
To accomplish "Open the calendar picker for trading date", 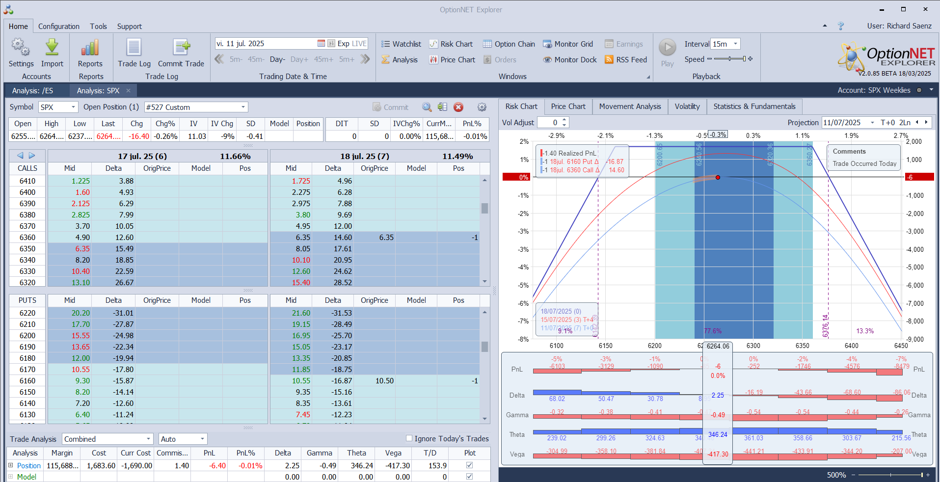I will [321, 43].
